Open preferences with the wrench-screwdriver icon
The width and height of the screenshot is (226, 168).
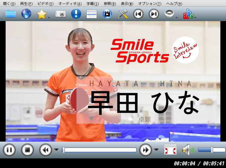(123, 14)
